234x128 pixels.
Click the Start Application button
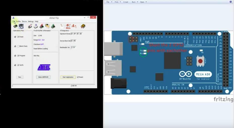pos(68,77)
